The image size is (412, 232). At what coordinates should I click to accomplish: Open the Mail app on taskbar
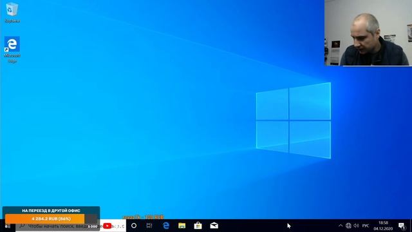(214, 226)
